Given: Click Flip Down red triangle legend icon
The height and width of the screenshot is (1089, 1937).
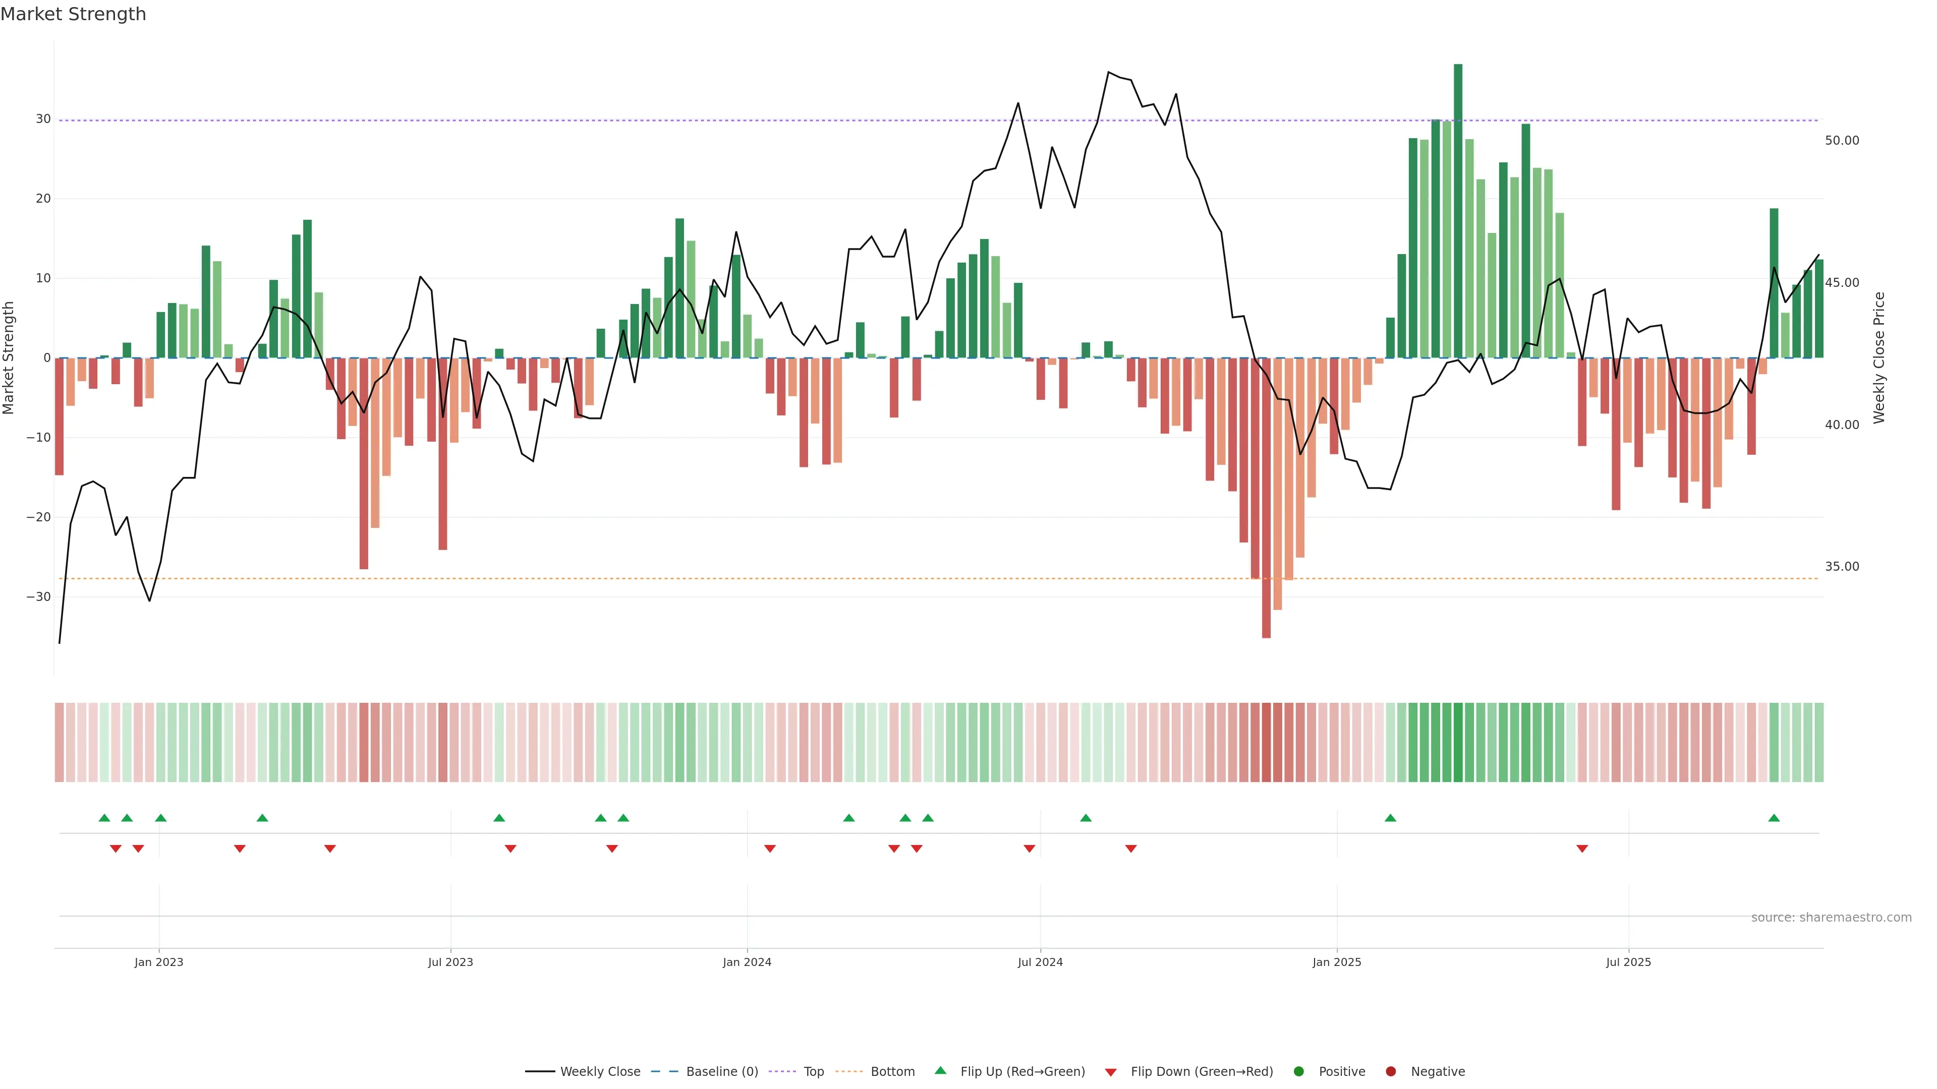Looking at the screenshot, I should (1111, 1072).
